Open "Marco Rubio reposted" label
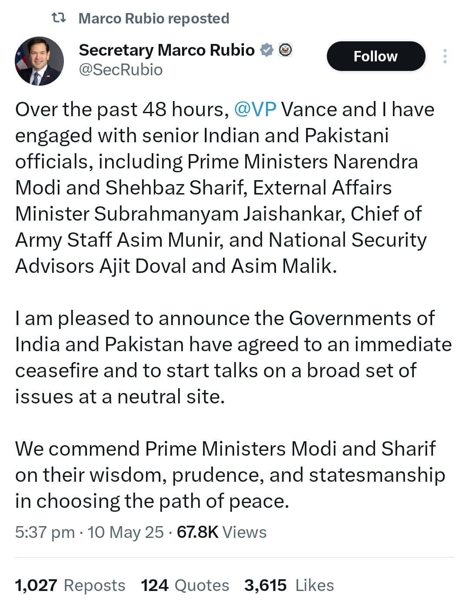The height and width of the screenshot is (611, 469). pos(154,18)
